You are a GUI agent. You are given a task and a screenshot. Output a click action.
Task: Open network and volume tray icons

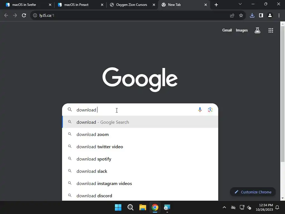pyautogui.click(x=245, y=207)
